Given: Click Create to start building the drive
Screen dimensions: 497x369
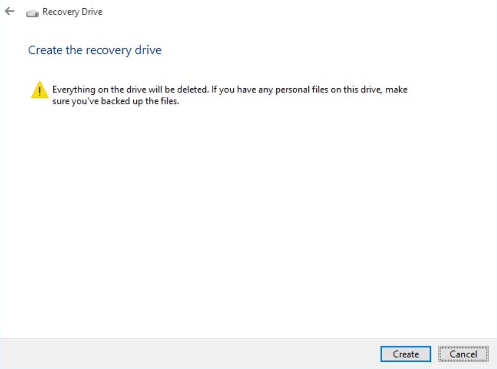Looking at the screenshot, I should point(405,354).
